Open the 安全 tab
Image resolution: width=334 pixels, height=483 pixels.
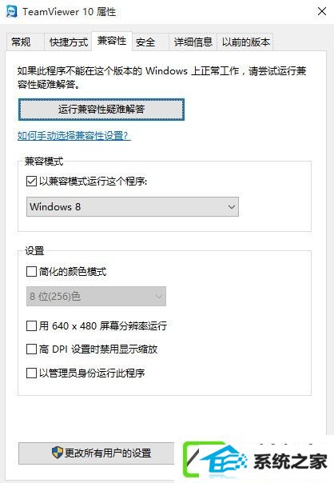click(x=145, y=42)
